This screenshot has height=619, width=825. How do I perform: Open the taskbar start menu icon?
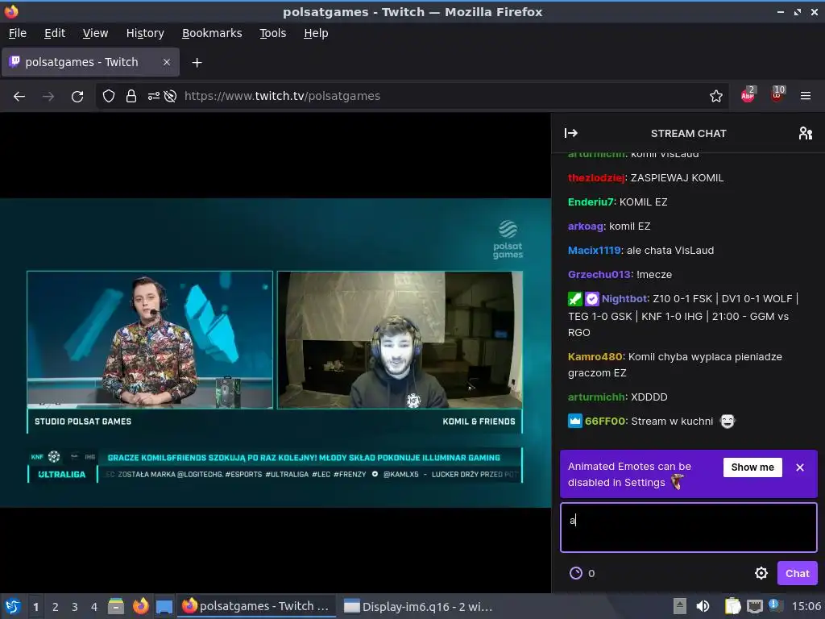click(x=13, y=607)
